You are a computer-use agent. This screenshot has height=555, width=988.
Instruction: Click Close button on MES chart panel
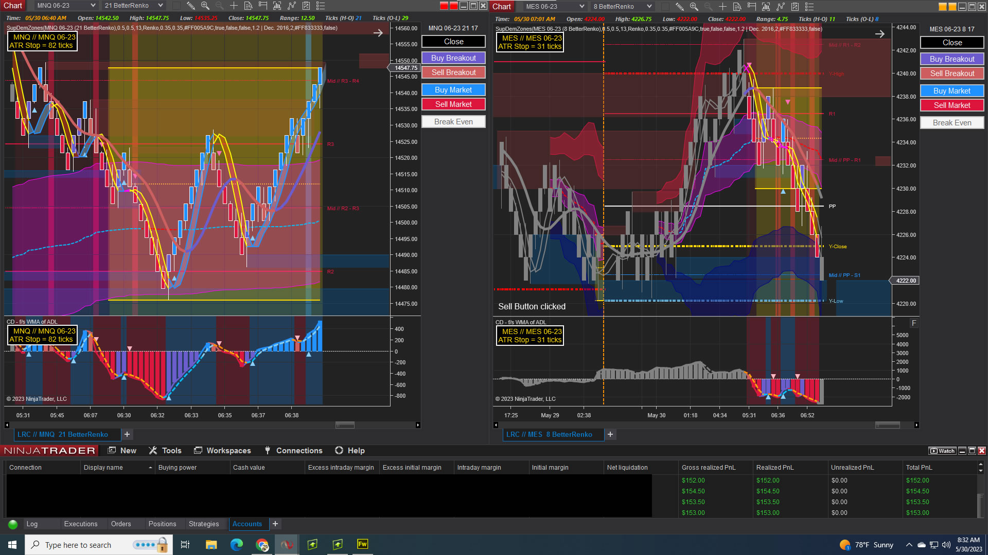[x=952, y=43]
